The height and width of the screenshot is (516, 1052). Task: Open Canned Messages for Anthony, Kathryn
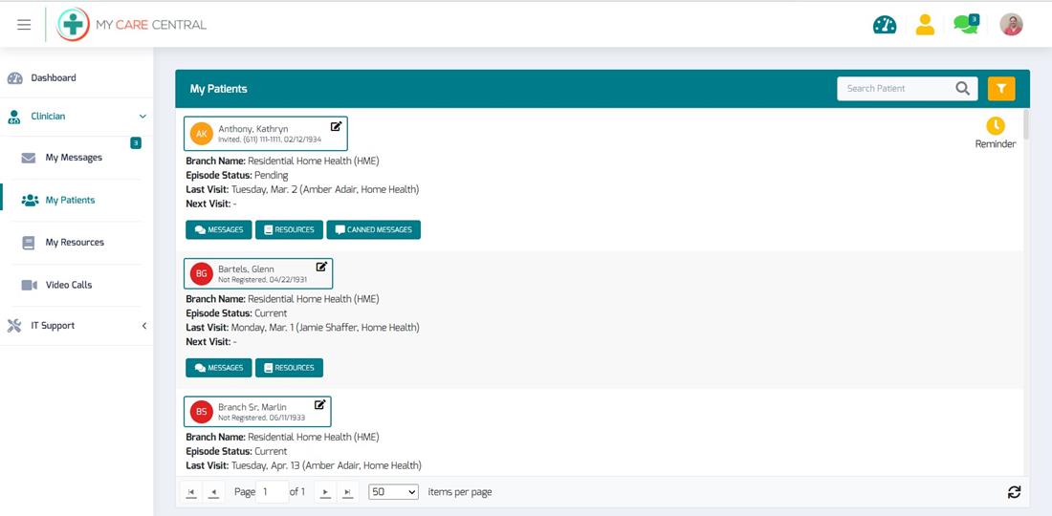point(374,230)
